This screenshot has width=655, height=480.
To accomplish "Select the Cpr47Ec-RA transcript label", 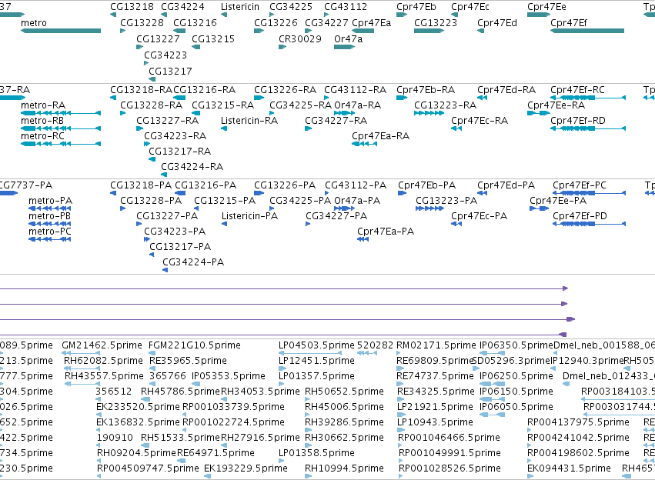I will (480, 121).
